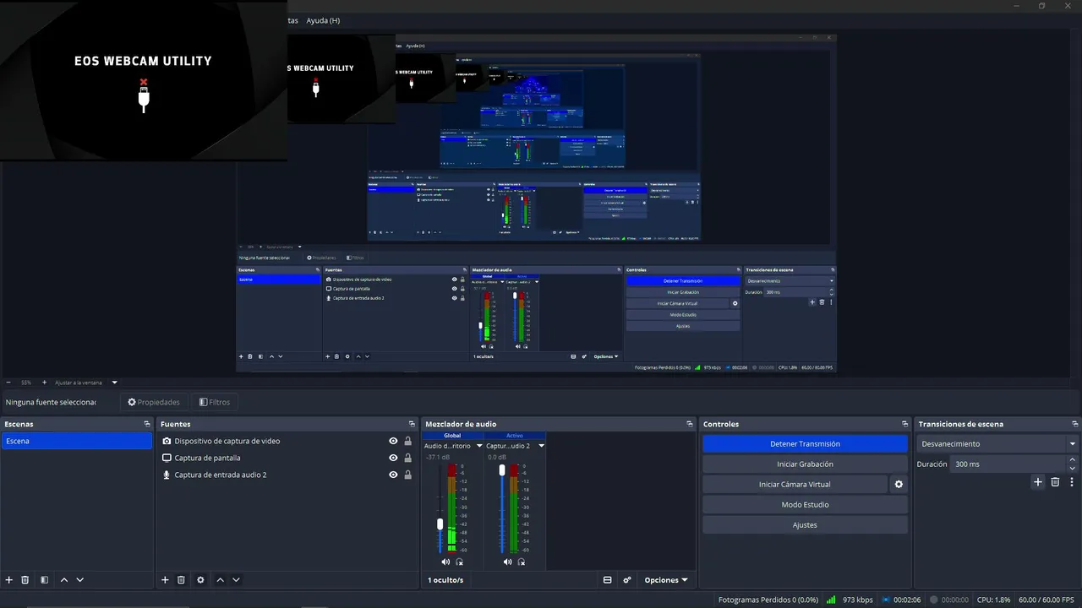Open source properties gear in the Fuentes toolbar

click(200, 580)
